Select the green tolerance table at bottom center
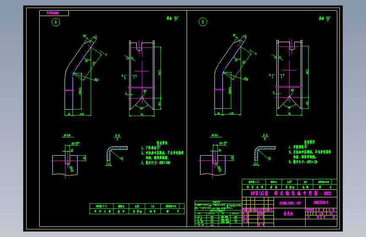Screen dimensions: 366x237 click(218, 213)
